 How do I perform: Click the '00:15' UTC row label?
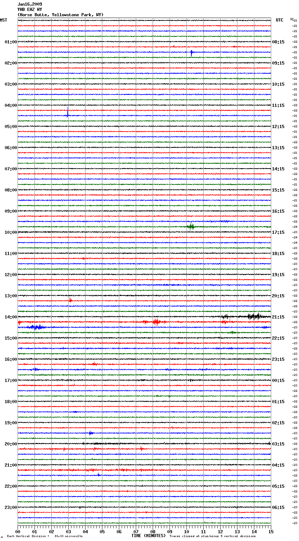pyautogui.click(x=278, y=381)
